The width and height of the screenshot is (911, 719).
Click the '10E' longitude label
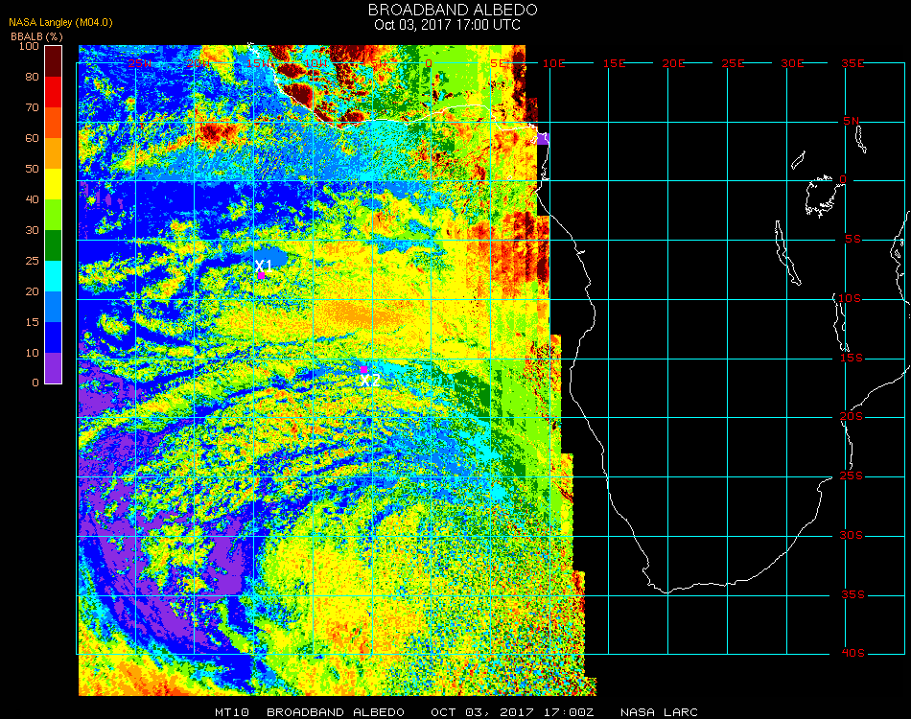(553, 63)
